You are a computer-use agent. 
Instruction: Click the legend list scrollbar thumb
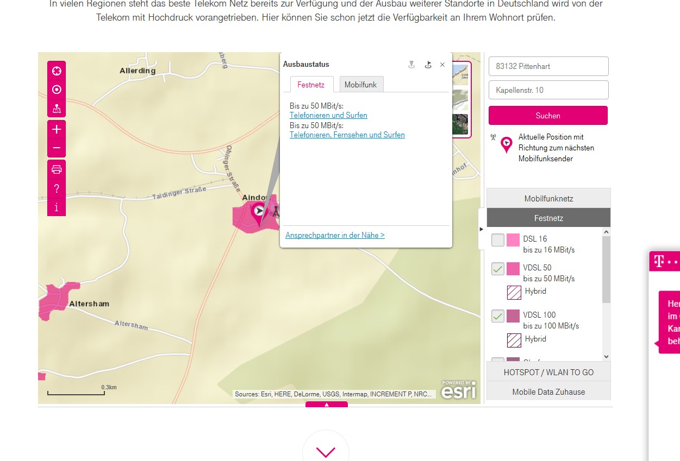(x=607, y=270)
